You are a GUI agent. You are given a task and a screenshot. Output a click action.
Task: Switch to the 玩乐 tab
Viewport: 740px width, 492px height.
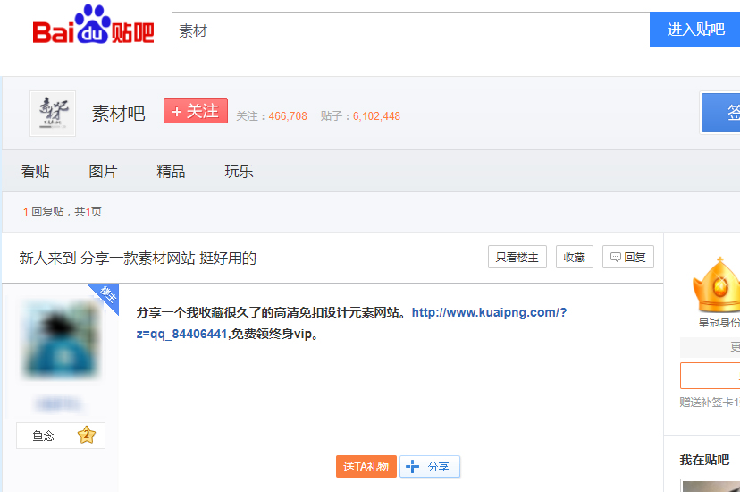239,172
